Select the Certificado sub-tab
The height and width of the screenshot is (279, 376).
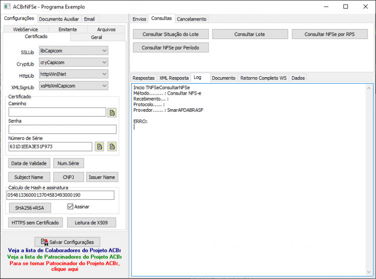36,37
